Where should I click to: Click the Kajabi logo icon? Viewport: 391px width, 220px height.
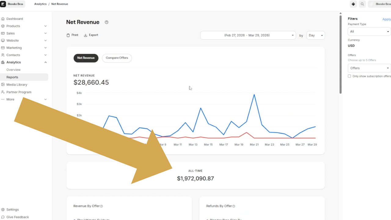[x=3, y=4]
